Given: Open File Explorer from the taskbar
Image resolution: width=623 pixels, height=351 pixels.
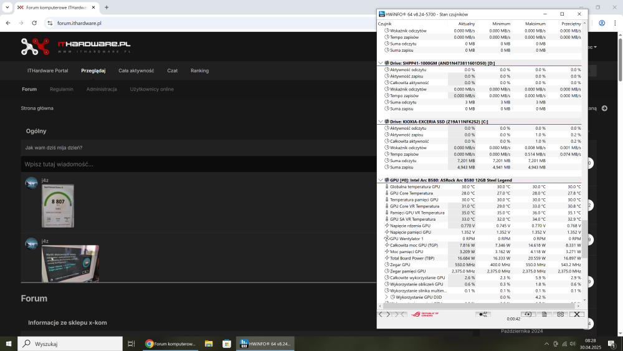Looking at the screenshot, I should click(209, 344).
